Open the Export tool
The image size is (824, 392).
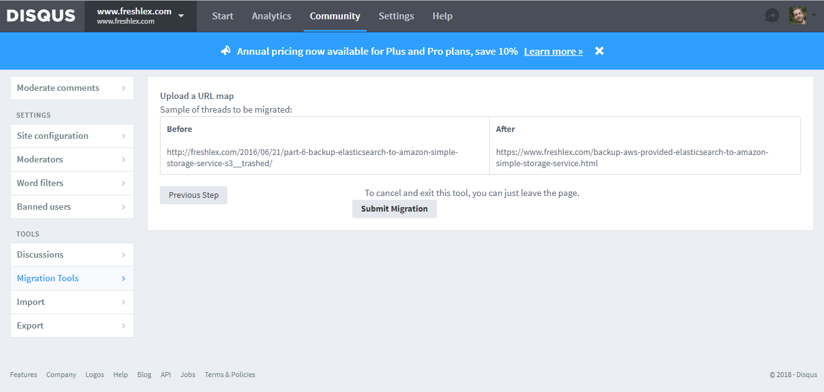click(x=72, y=326)
